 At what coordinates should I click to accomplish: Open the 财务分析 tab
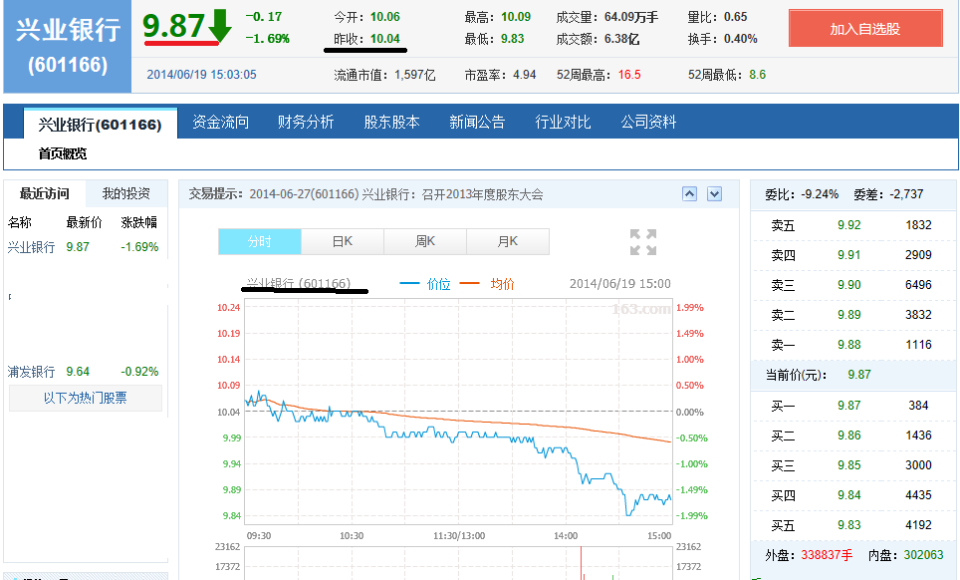[306, 122]
